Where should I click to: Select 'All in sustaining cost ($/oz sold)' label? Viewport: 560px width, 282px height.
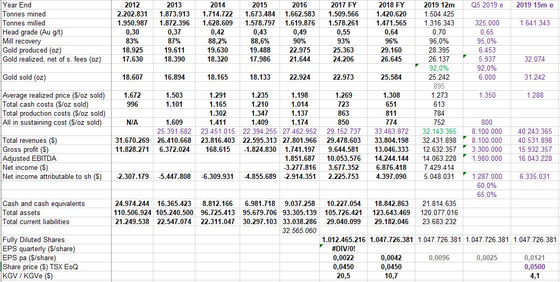click(x=52, y=123)
